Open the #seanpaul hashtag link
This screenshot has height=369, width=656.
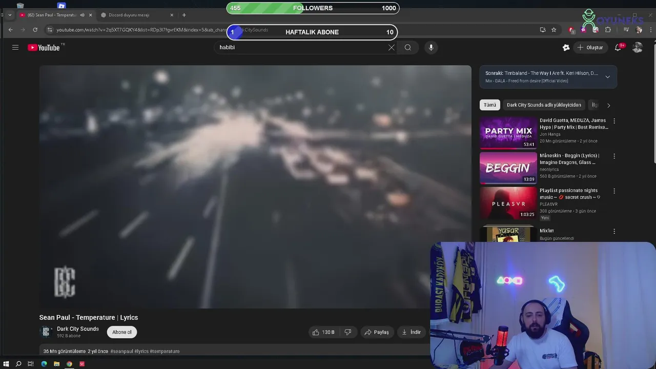(121, 352)
